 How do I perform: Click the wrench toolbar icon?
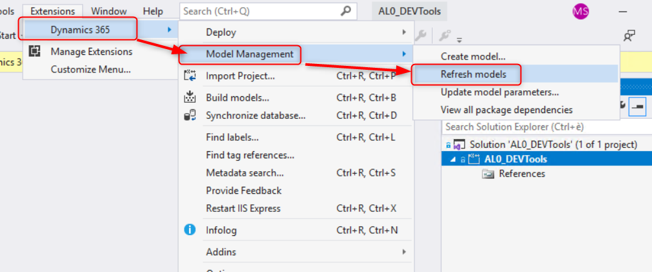[x=422, y=36]
